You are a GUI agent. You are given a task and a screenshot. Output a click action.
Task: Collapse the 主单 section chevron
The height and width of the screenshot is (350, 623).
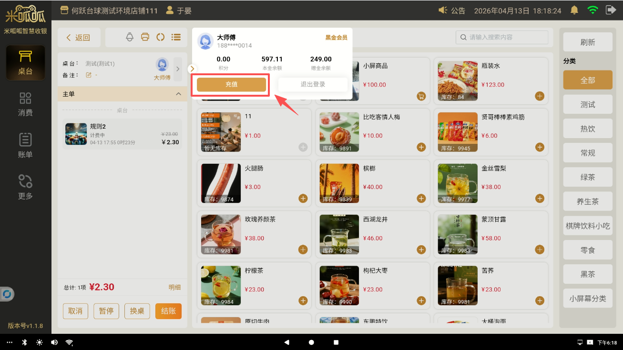179,94
